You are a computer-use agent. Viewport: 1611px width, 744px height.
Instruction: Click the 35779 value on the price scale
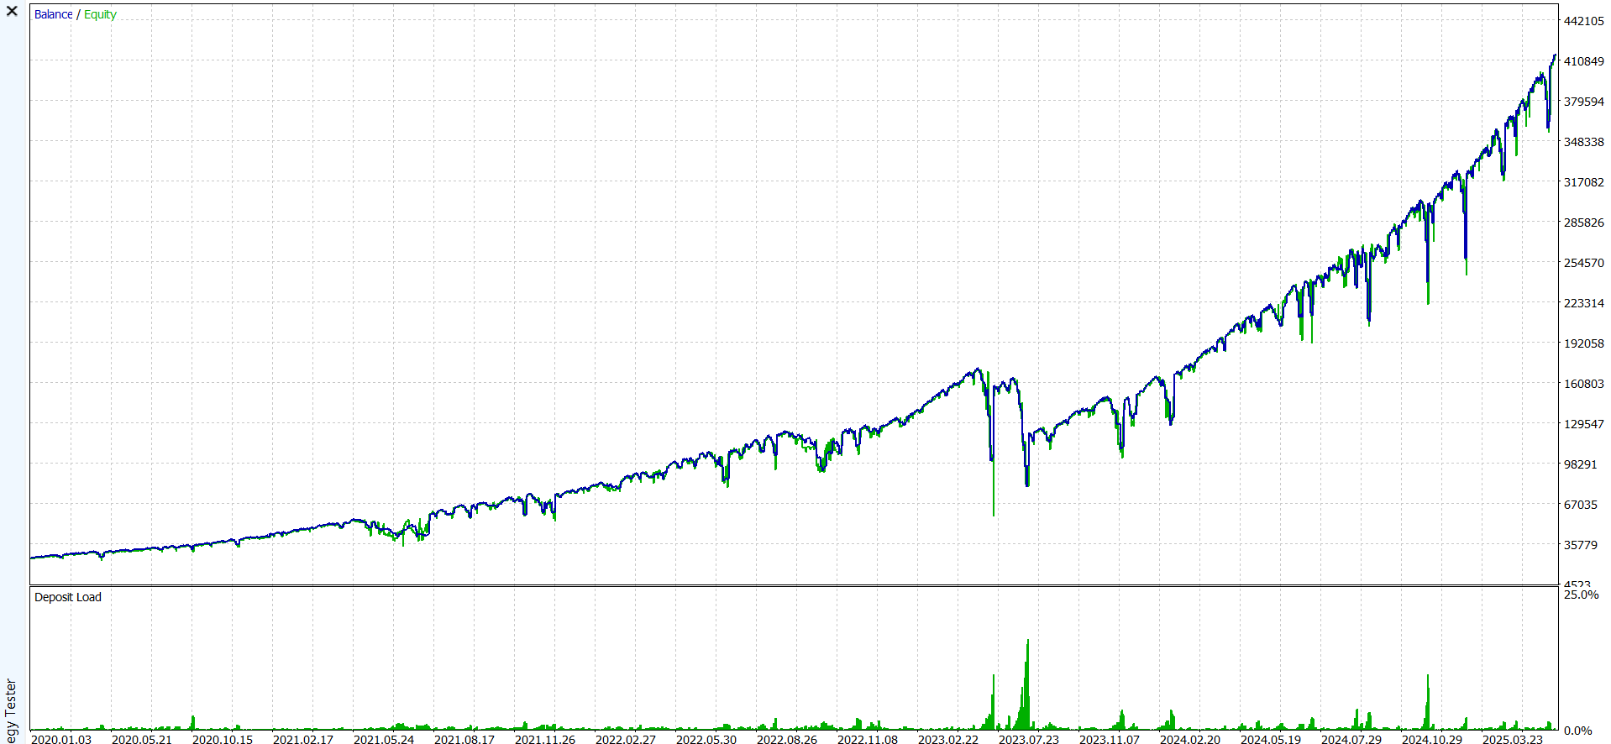pos(1580,545)
